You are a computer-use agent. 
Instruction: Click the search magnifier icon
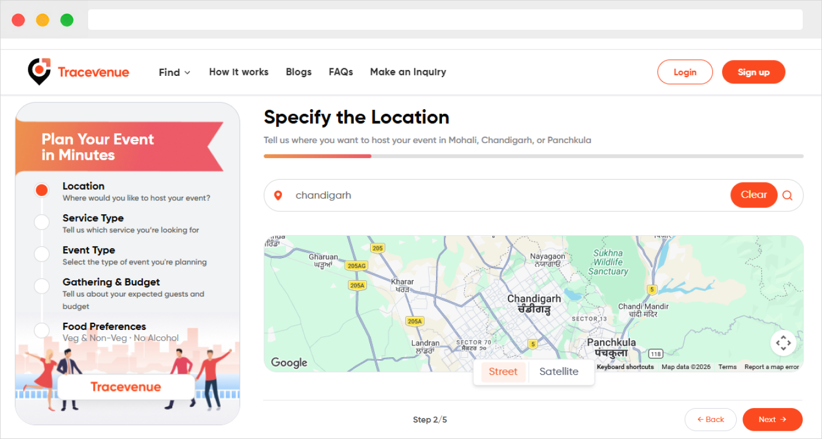(788, 196)
